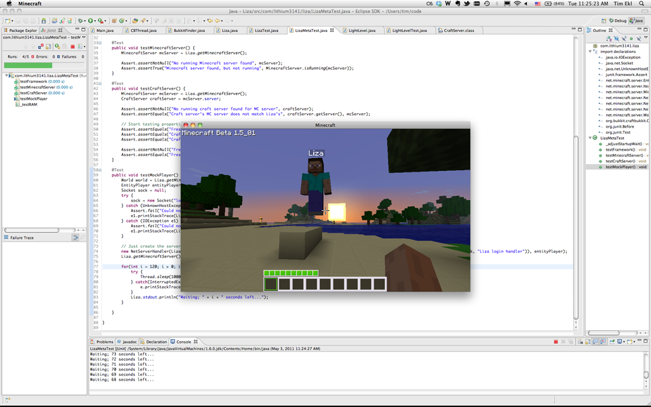Viewport: 651px width, 407px height.
Task: Open Package Explorer view tab
Action: point(20,31)
